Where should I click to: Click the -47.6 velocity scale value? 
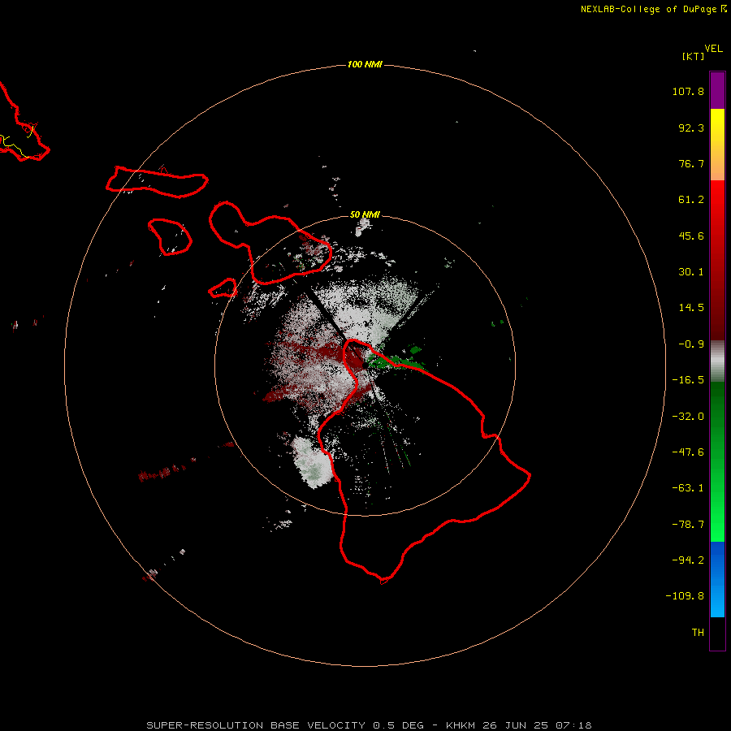point(688,452)
